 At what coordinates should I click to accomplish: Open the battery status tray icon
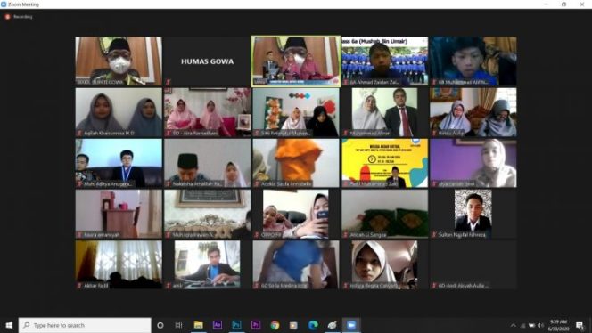[x=531, y=326]
